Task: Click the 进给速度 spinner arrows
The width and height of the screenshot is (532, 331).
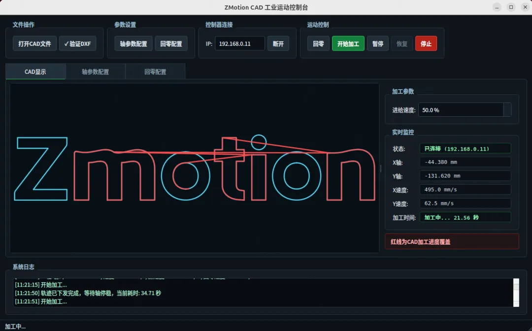Action: click(507, 110)
